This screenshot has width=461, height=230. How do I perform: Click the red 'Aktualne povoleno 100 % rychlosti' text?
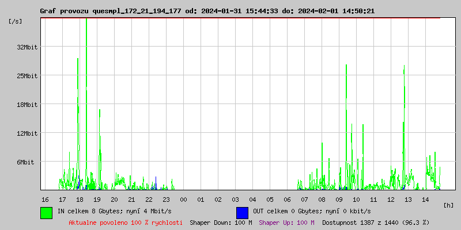coord(126,222)
